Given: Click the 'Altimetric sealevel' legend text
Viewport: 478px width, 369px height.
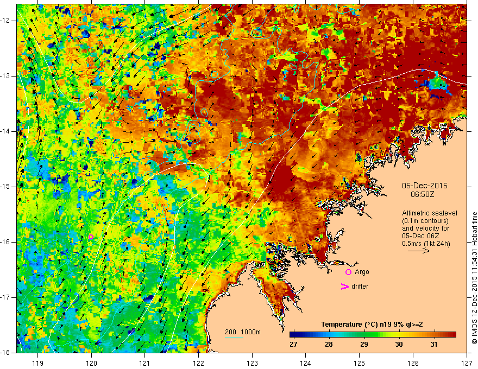Looking at the screenshot, I should click(430, 213).
